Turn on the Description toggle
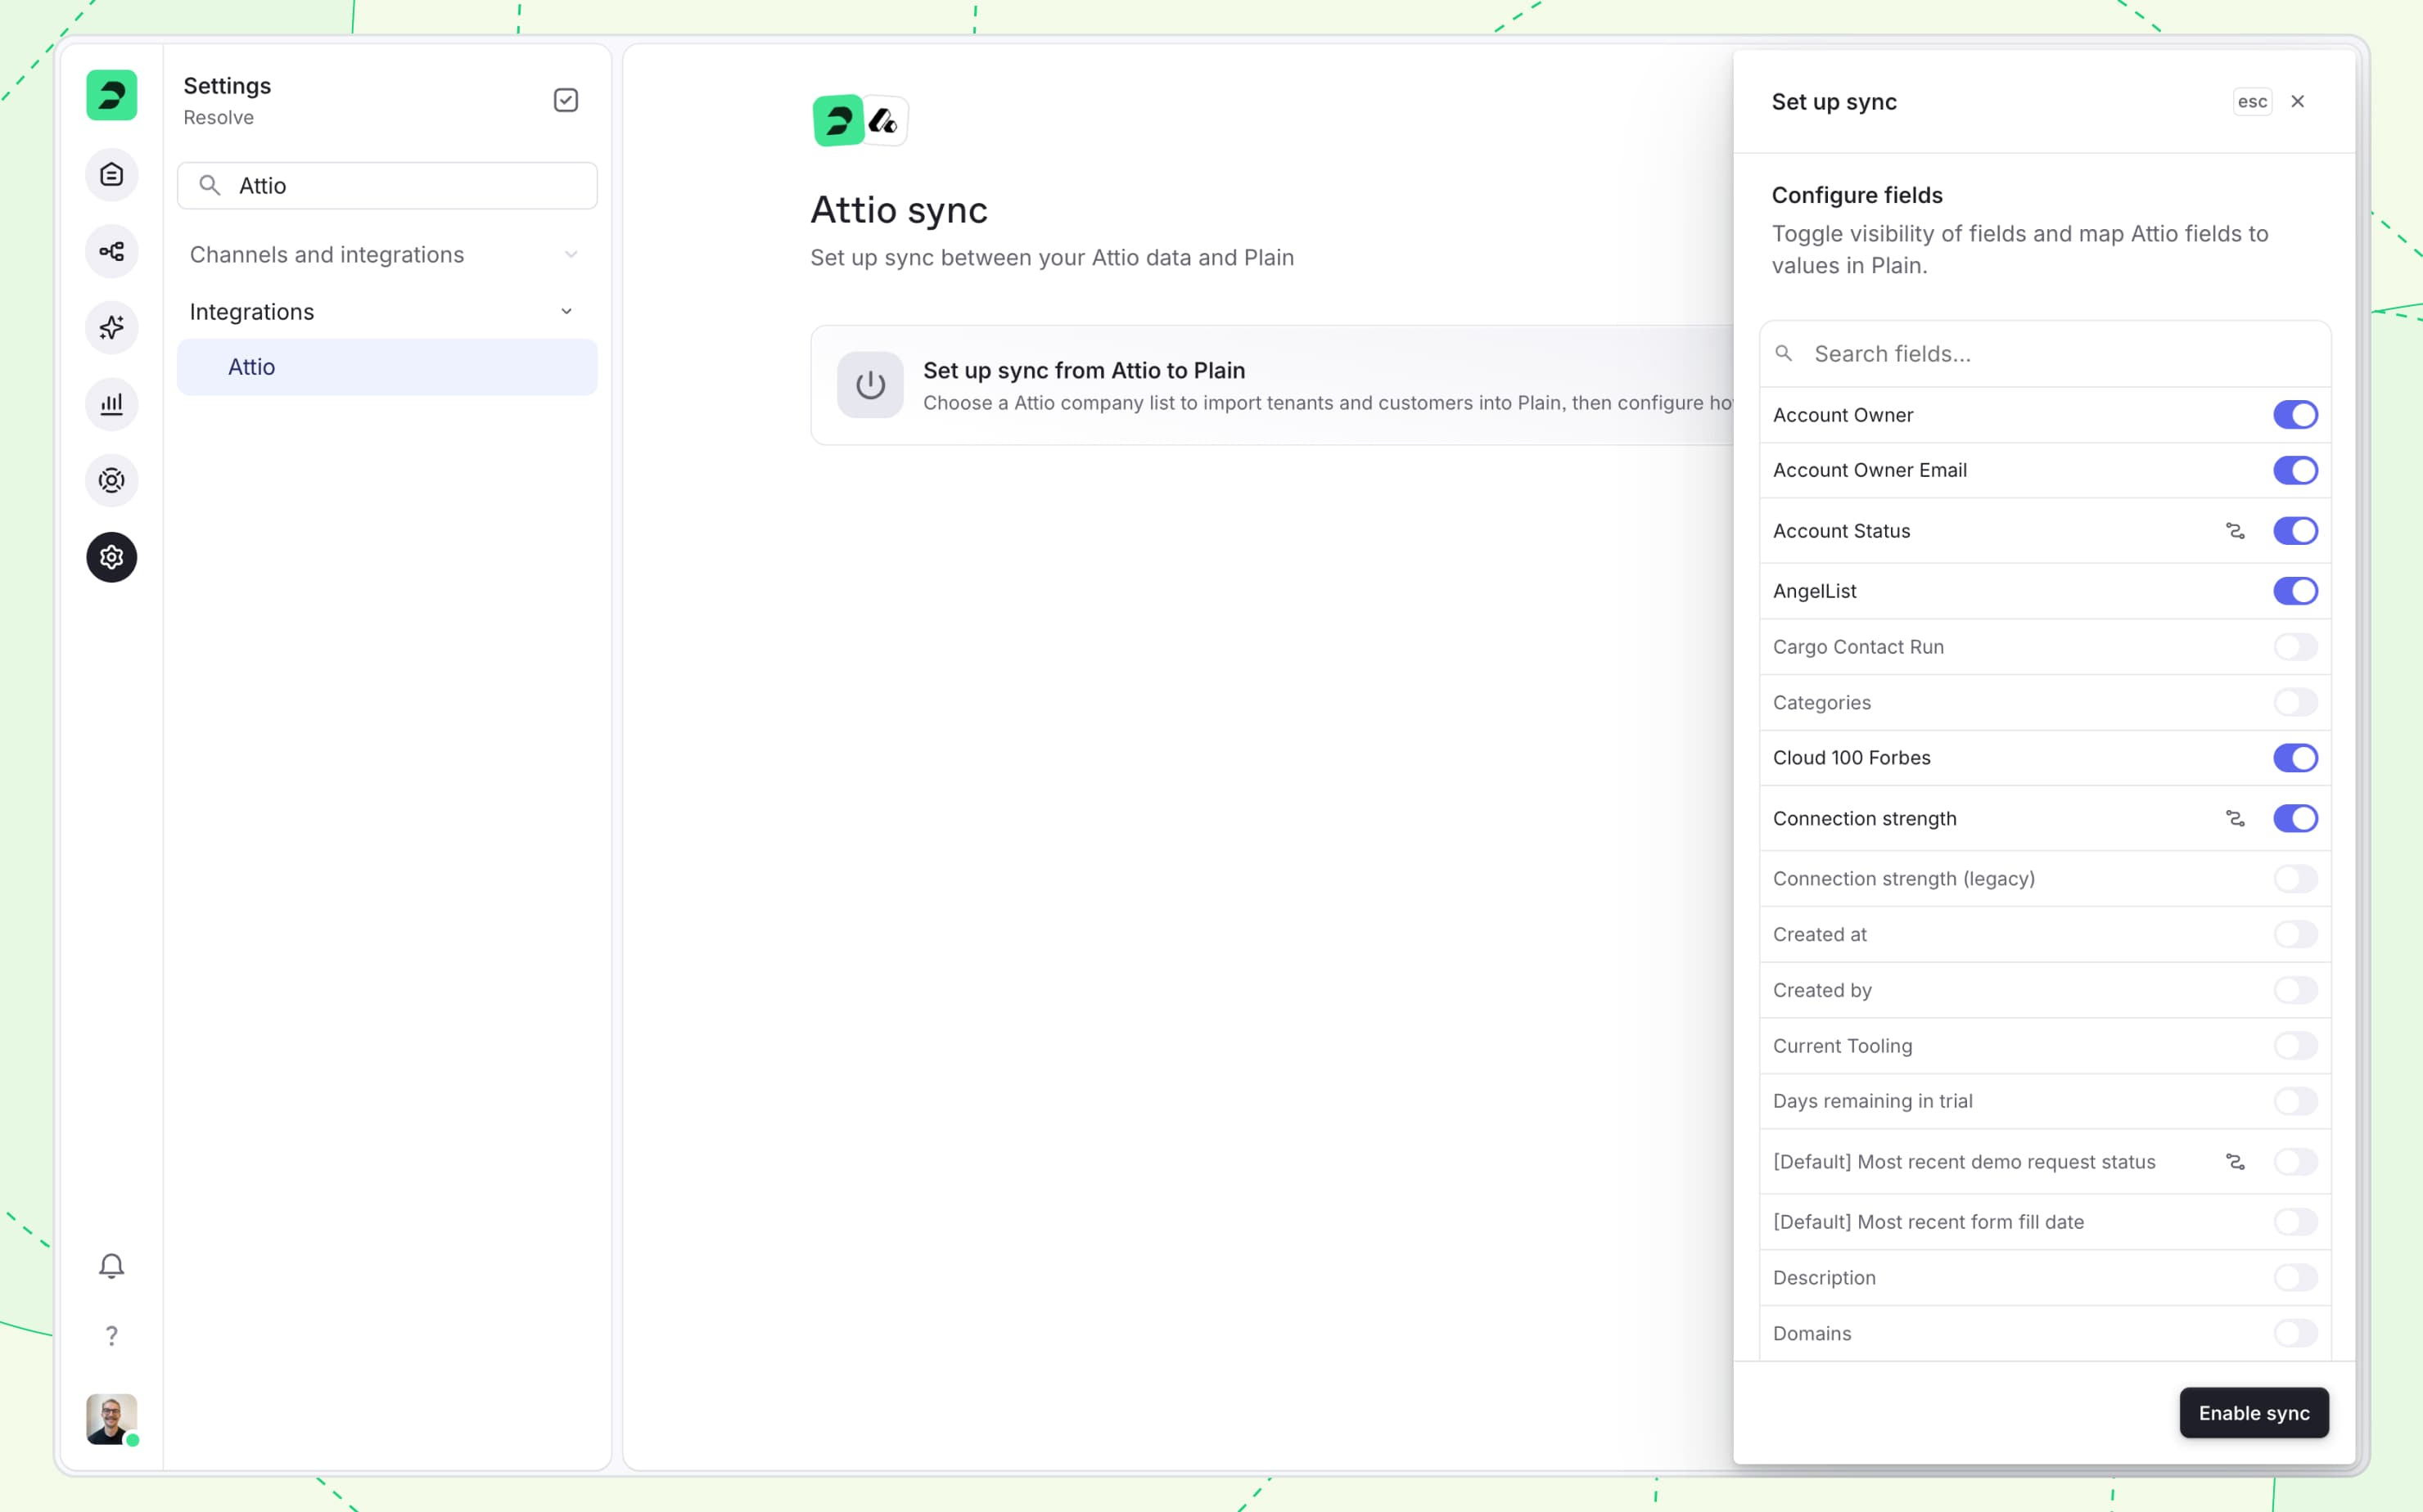The height and width of the screenshot is (1512, 2423). click(x=2295, y=1278)
